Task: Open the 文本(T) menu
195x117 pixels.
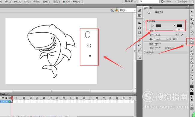Action: 27,1
